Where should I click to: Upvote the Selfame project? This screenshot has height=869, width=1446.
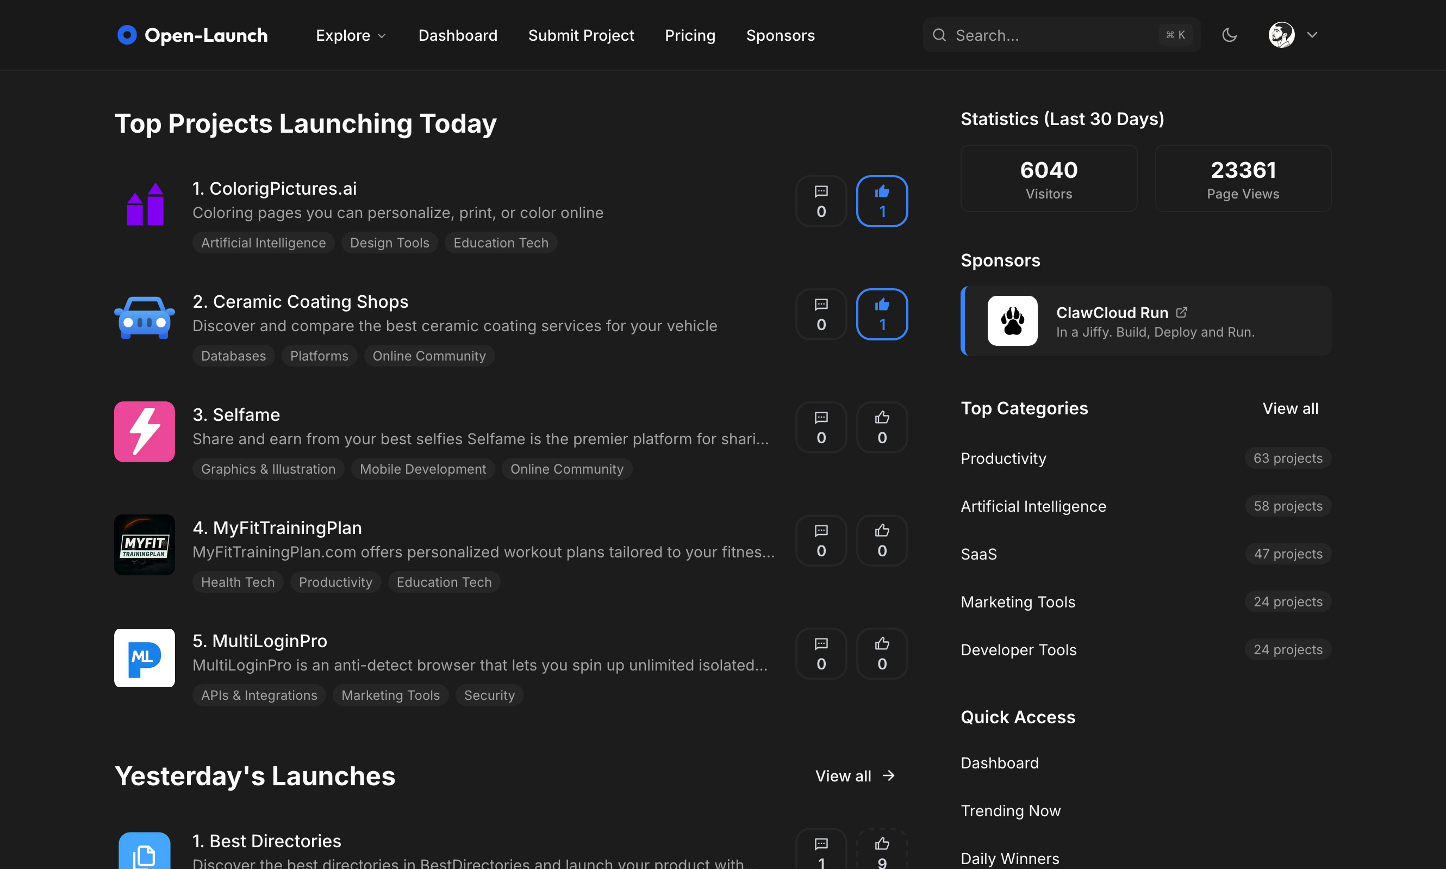(882, 427)
